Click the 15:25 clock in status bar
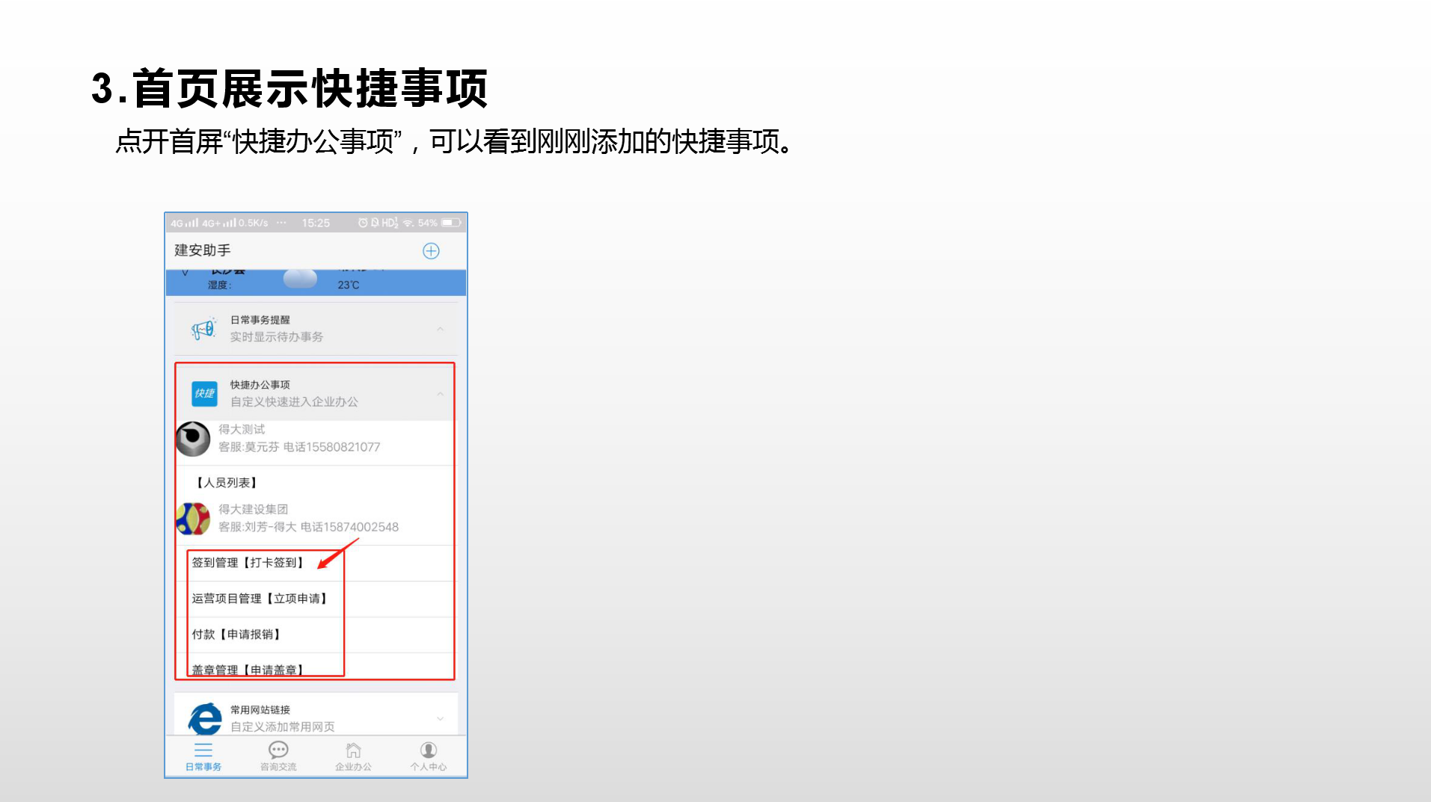 click(316, 223)
